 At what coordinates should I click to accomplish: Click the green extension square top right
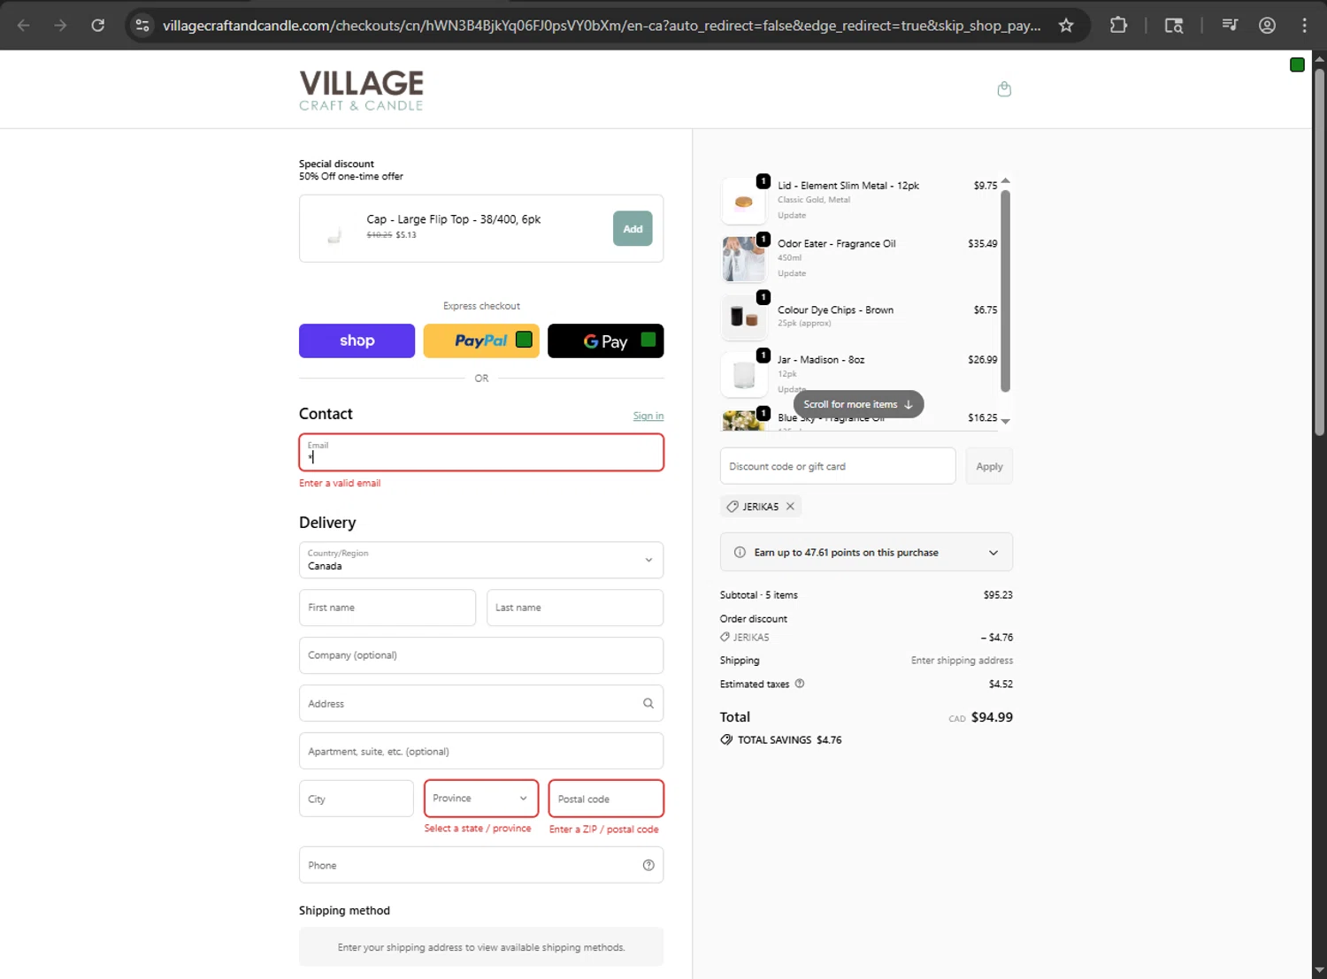[1297, 65]
